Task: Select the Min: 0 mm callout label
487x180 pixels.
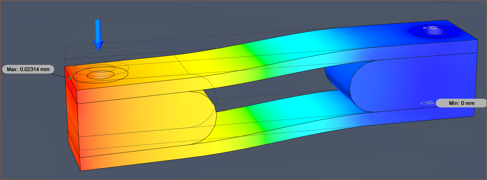Action: coord(461,103)
